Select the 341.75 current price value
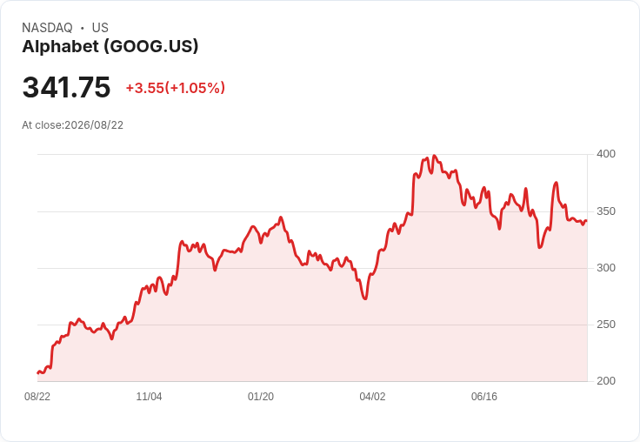640x442 pixels. (x=66, y=87)
